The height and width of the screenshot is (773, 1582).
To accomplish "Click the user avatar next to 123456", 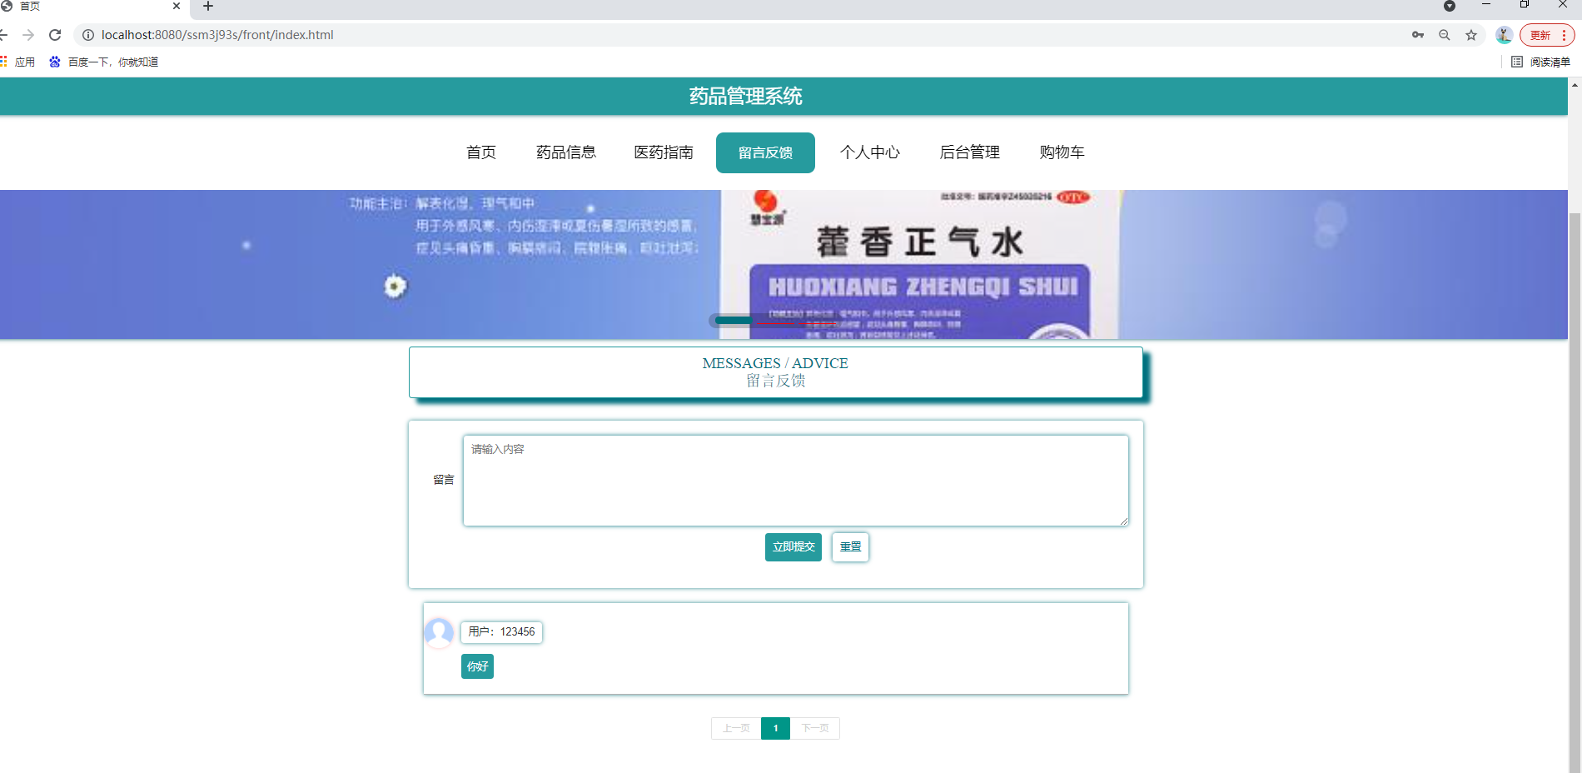I will 439,632.
